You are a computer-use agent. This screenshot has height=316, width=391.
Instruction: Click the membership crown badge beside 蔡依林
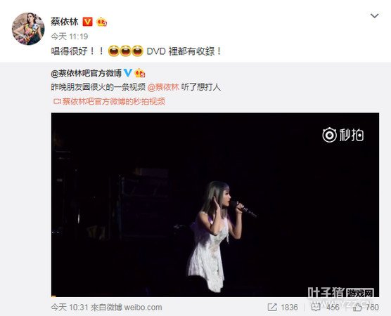click(102, 22)
